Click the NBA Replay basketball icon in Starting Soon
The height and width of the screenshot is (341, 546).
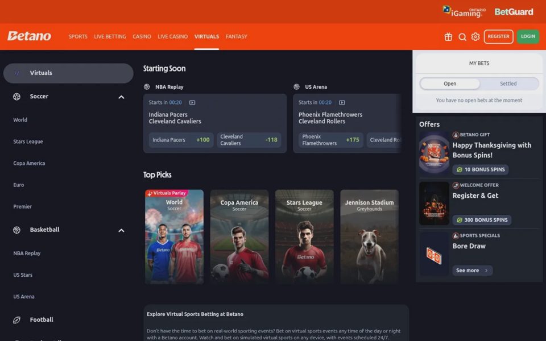point(147,86)
